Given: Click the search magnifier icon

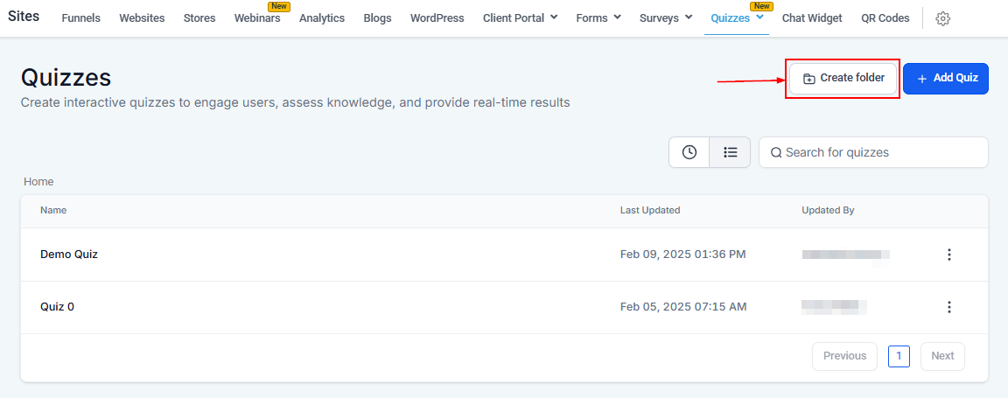Looking at the screenshot, I should tap(776, 152).
